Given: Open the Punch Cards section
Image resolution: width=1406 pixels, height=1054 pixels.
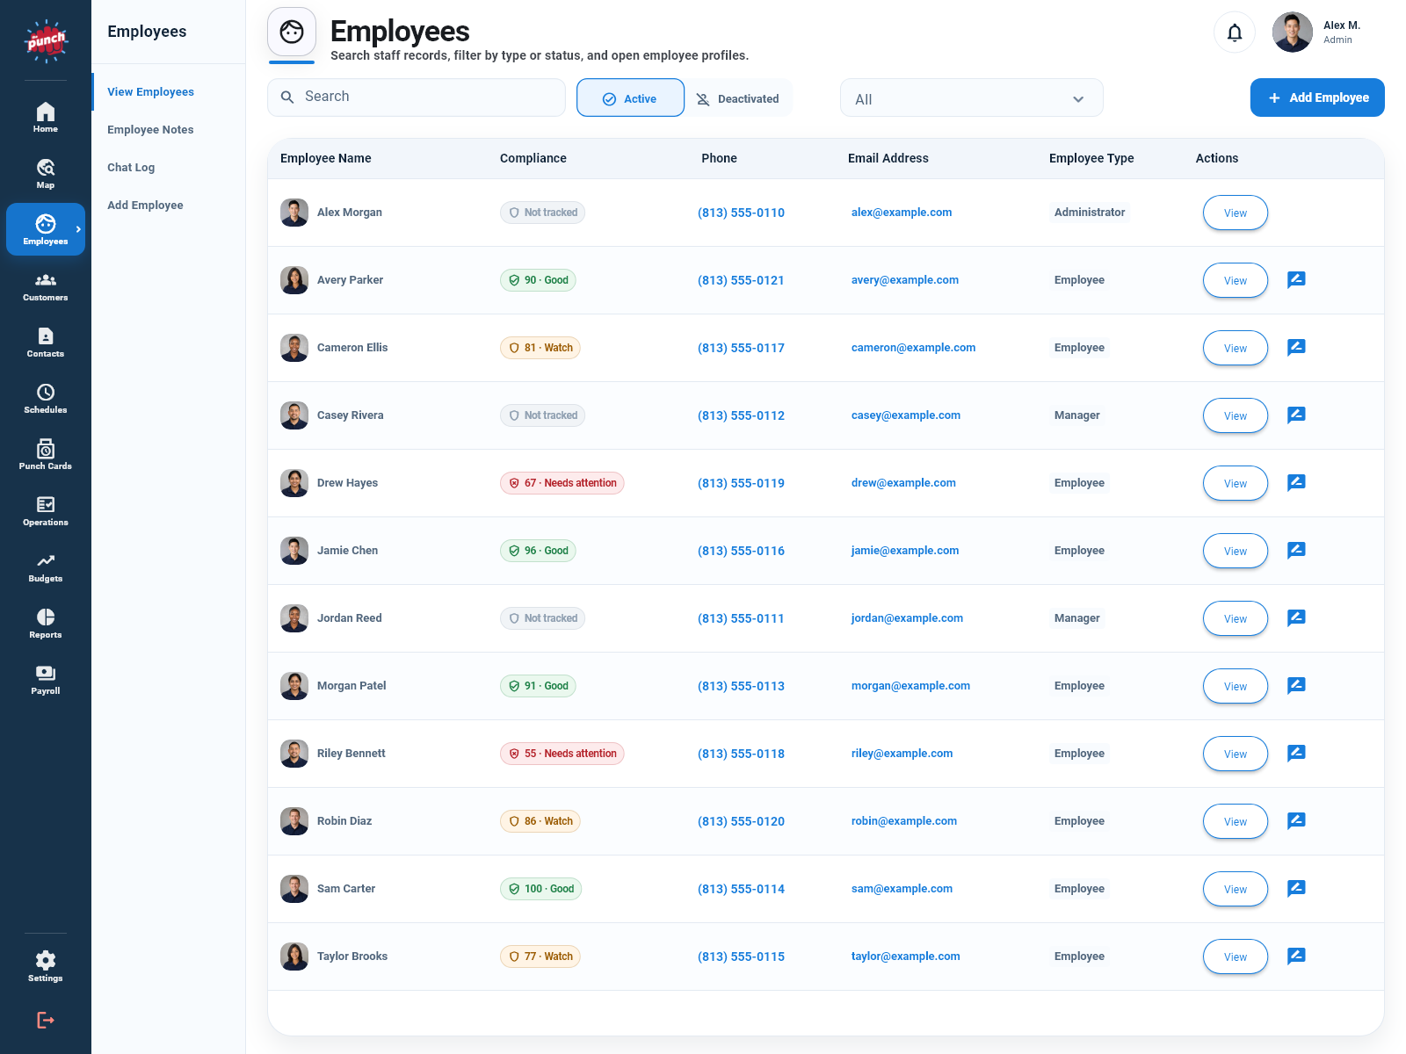Looking at the screenshot, I should [46, 455].
